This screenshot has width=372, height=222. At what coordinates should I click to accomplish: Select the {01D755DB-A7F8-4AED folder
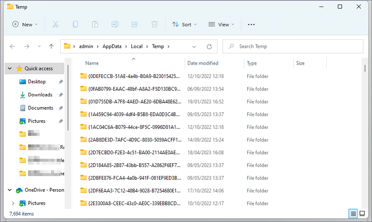click(x=135, y=102)
